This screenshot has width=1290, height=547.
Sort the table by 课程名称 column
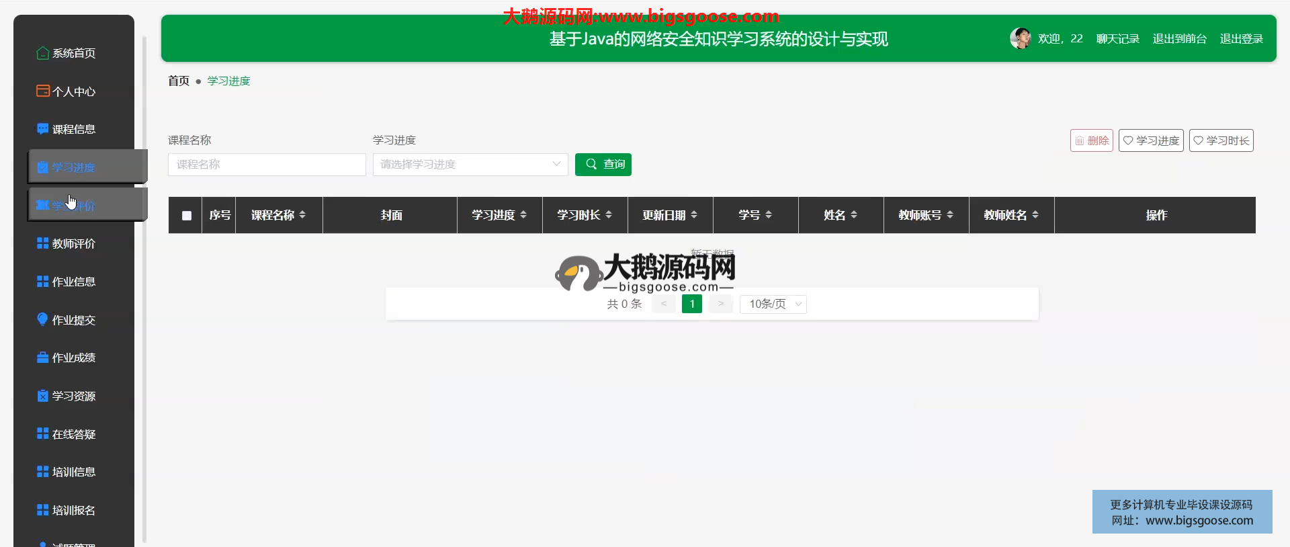[x=302, y=215]
